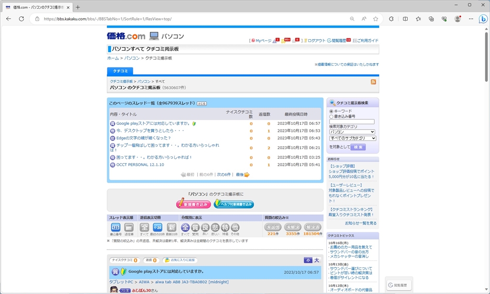Click the zoom magnifier icon in address bar
490x294 pixels.
[352, 19]
